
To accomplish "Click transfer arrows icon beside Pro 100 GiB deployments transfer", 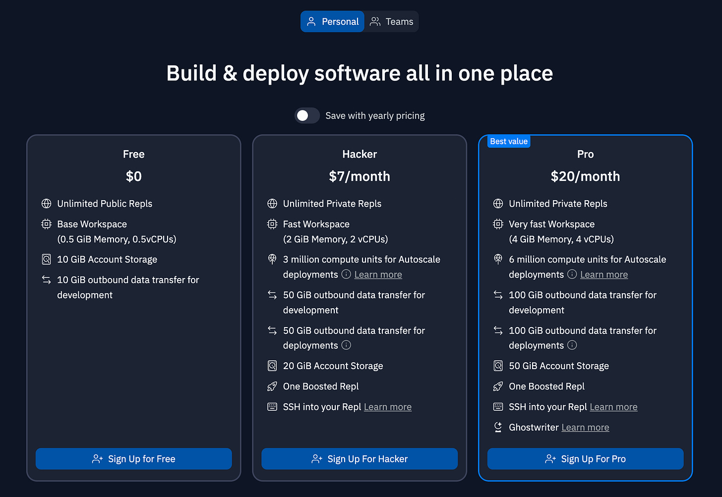I will coord(498,331).
